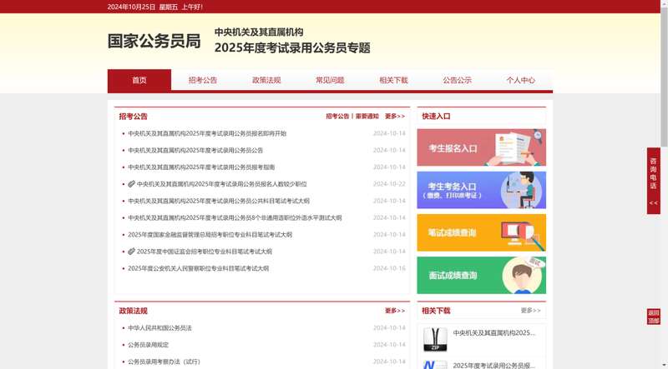Open 中华人民共和国公务员法 link
Viewport: 668px width, 369px height.
click(x=159, y=328)
